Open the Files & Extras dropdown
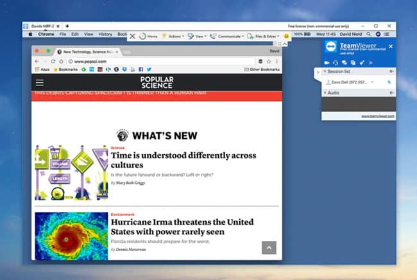The image size is (417, 280). click(x=264, y=37)
